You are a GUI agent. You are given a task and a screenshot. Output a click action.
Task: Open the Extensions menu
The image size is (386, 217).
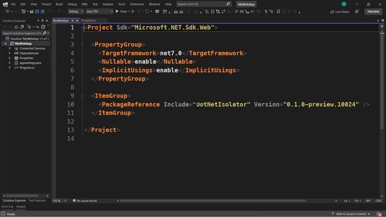(x=137, y=4)
